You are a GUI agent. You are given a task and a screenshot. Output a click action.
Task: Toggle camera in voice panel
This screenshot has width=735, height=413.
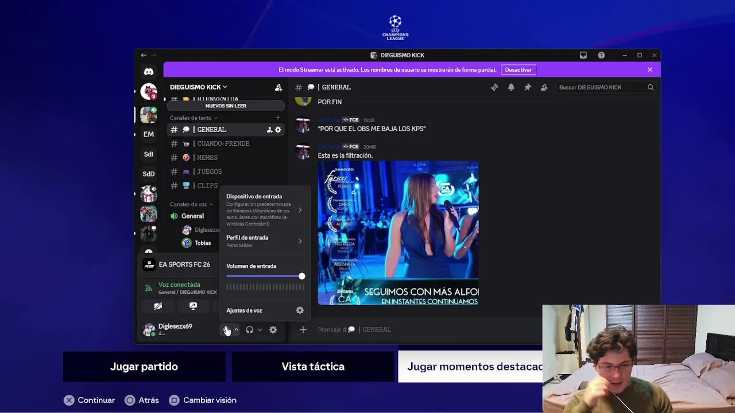[158, 306]
